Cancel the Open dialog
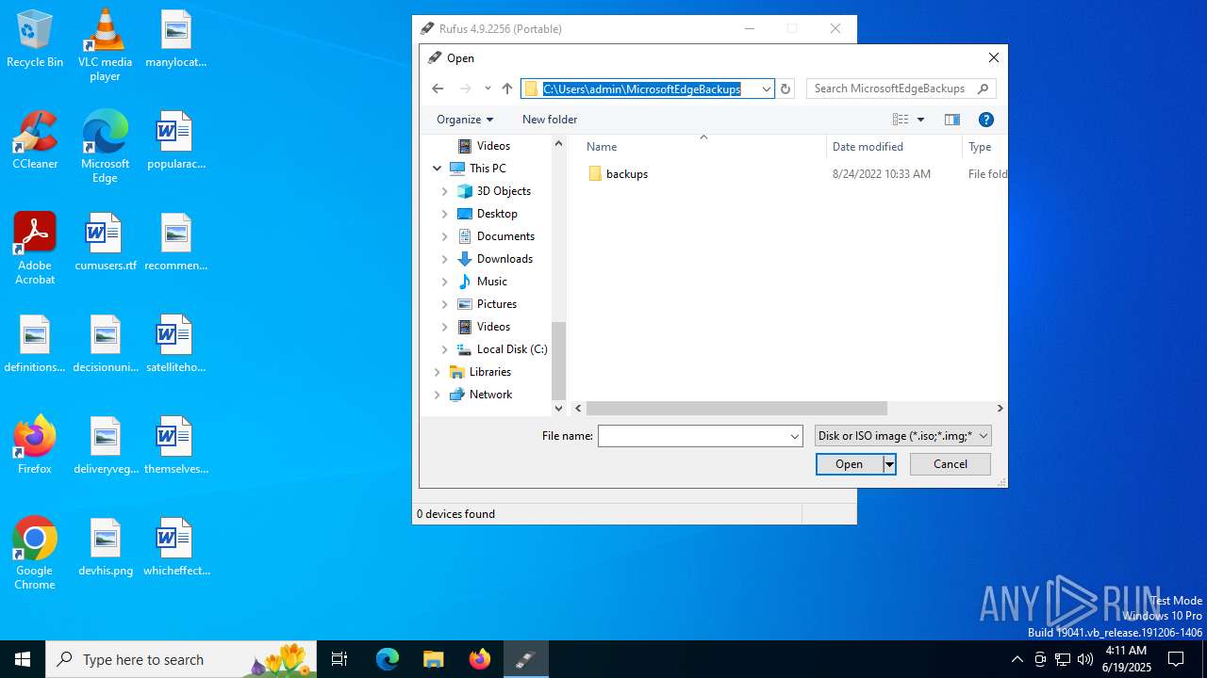 pos(951,464)
